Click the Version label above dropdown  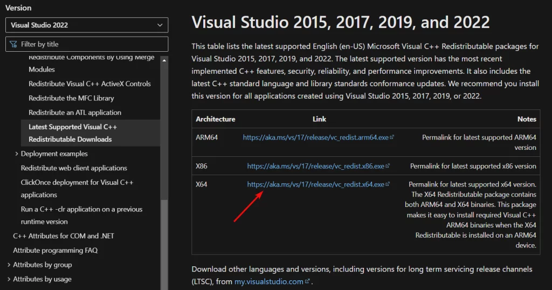(x=18, y=8)
